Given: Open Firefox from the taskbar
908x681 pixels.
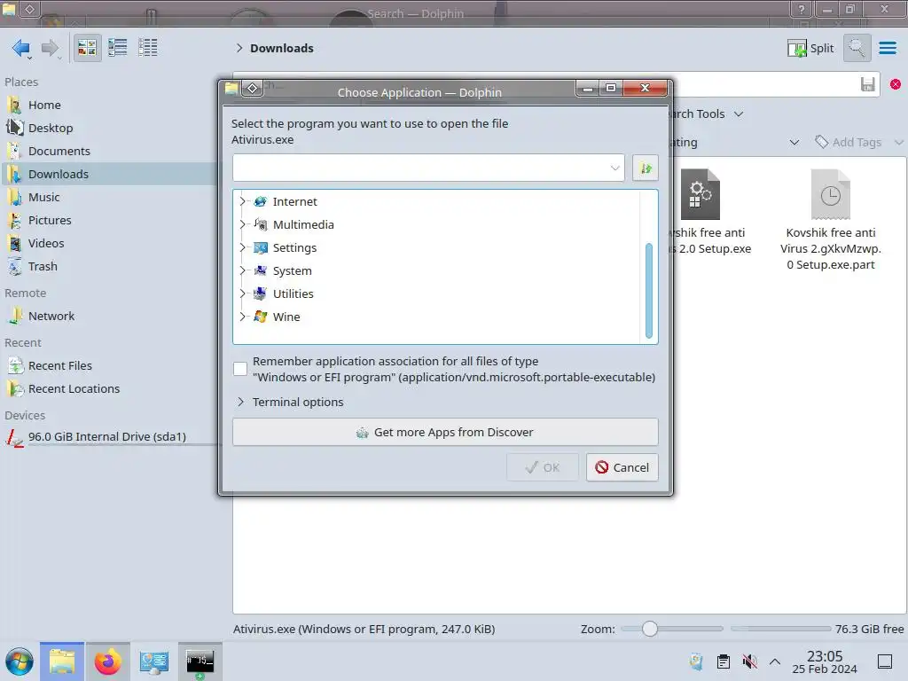Looking at the screenshot, I should pyautogui.click(x=107, y=661).
